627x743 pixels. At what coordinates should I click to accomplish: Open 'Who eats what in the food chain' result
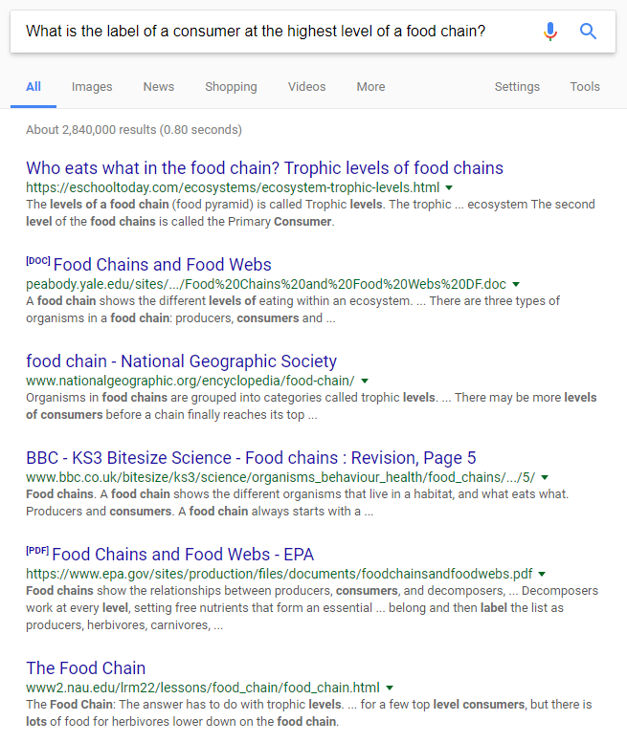264,168
